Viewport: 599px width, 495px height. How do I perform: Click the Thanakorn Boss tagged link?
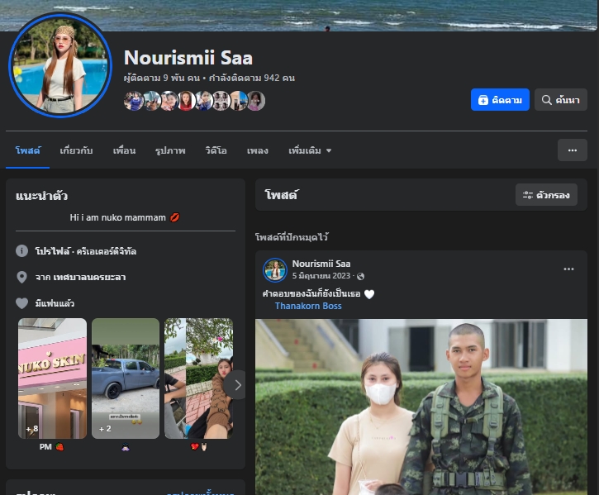pos(308,306)
